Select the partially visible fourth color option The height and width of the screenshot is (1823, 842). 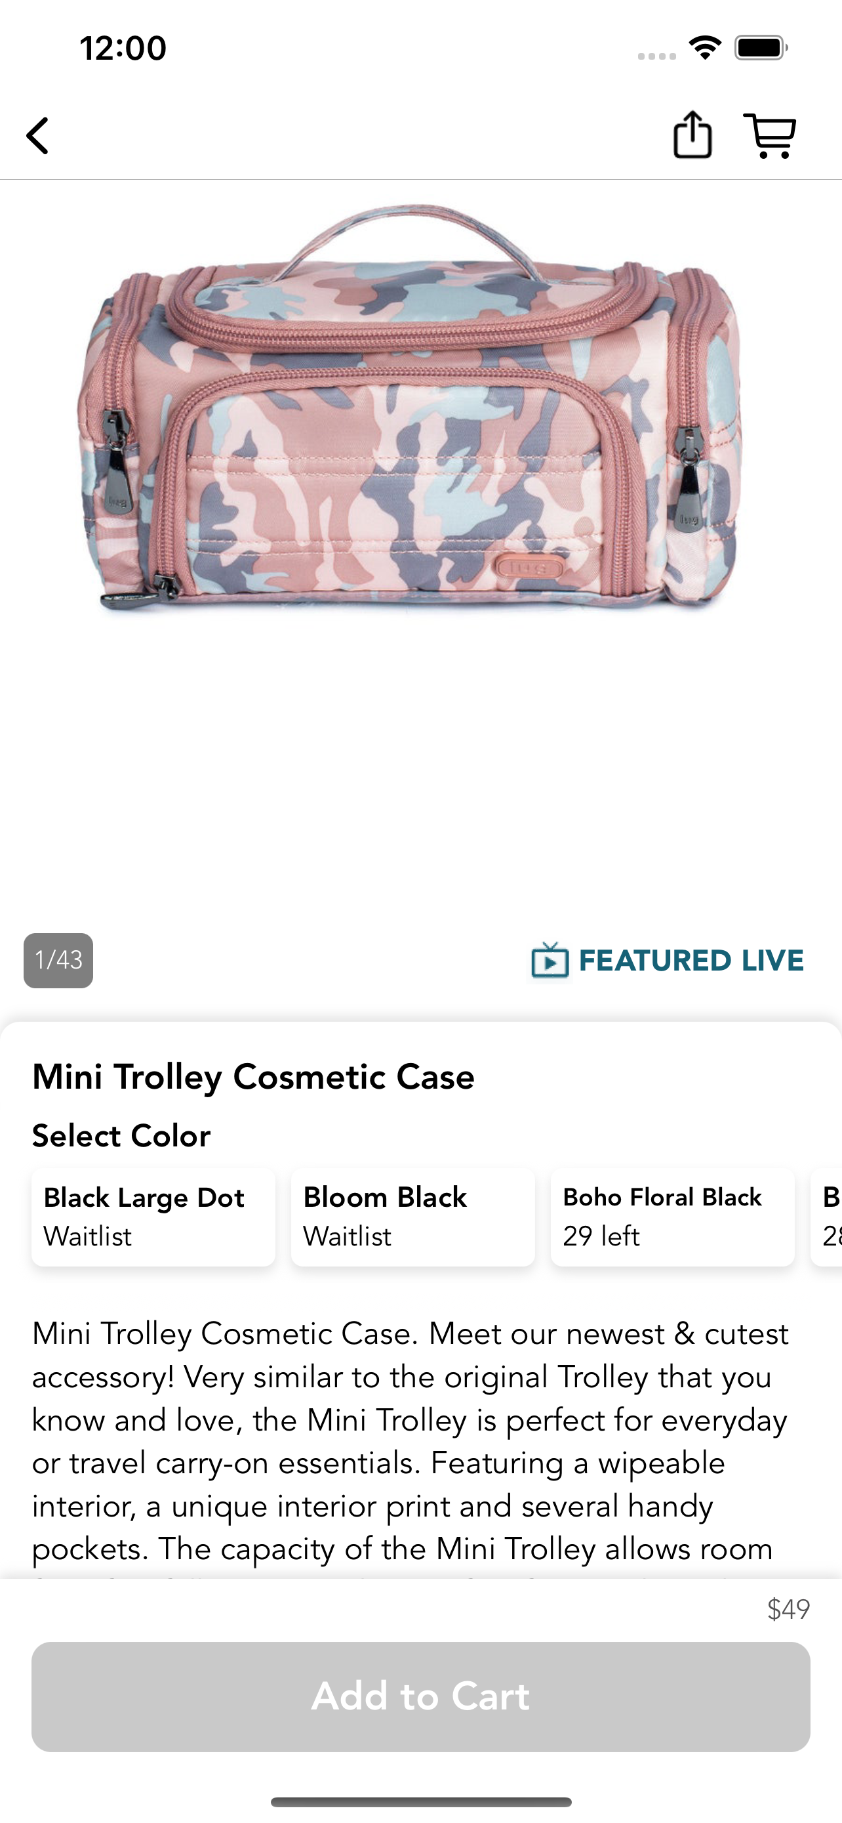click(826, 1217)
